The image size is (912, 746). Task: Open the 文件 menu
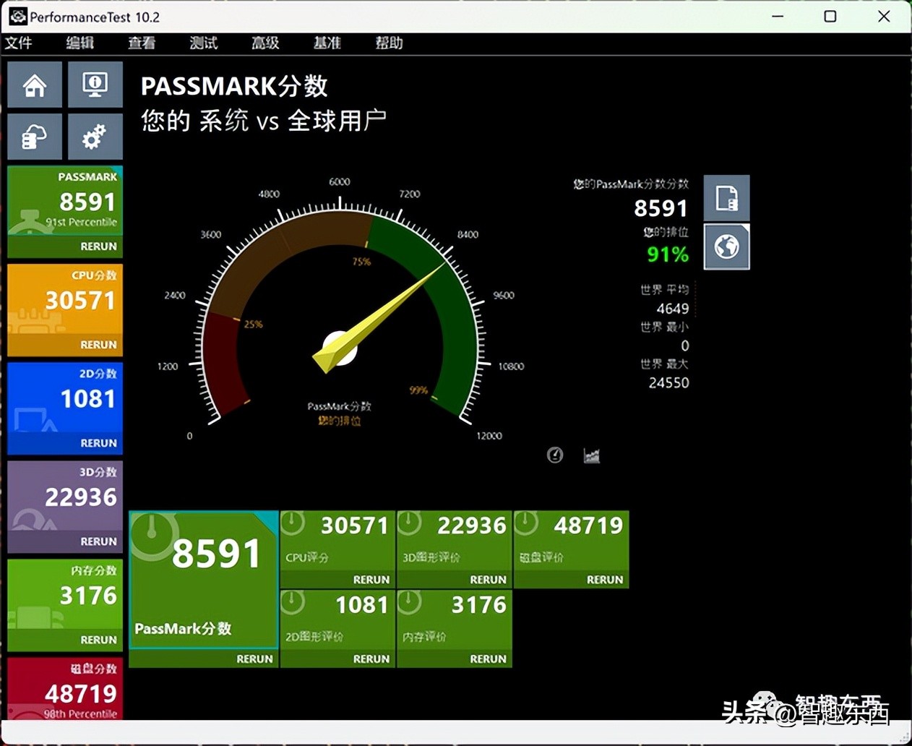pyautogui.click(x=19, y=43)
